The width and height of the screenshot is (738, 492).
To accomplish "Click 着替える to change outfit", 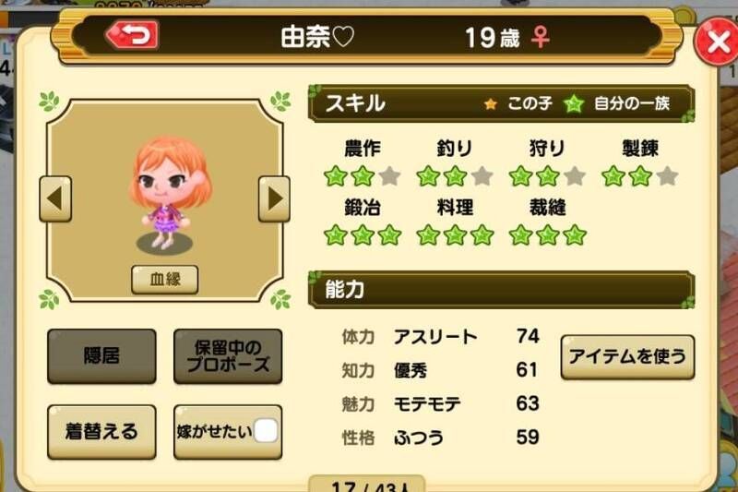I will click(101, 432).
